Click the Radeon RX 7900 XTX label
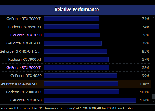This screenshot has height=111, width=155. (24, 92)
